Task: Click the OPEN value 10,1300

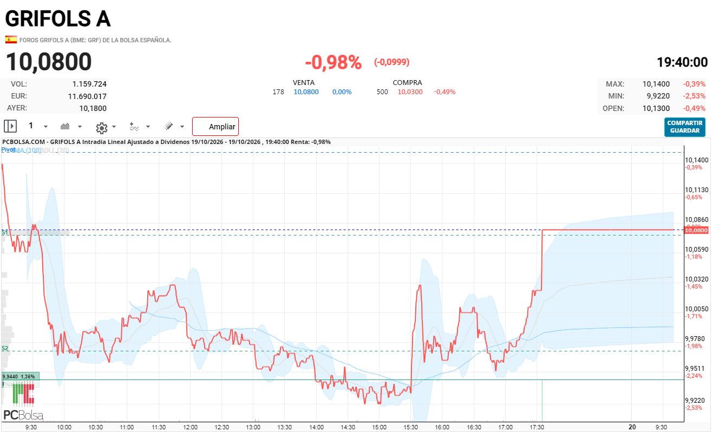Action: click(x=656, y=108)
